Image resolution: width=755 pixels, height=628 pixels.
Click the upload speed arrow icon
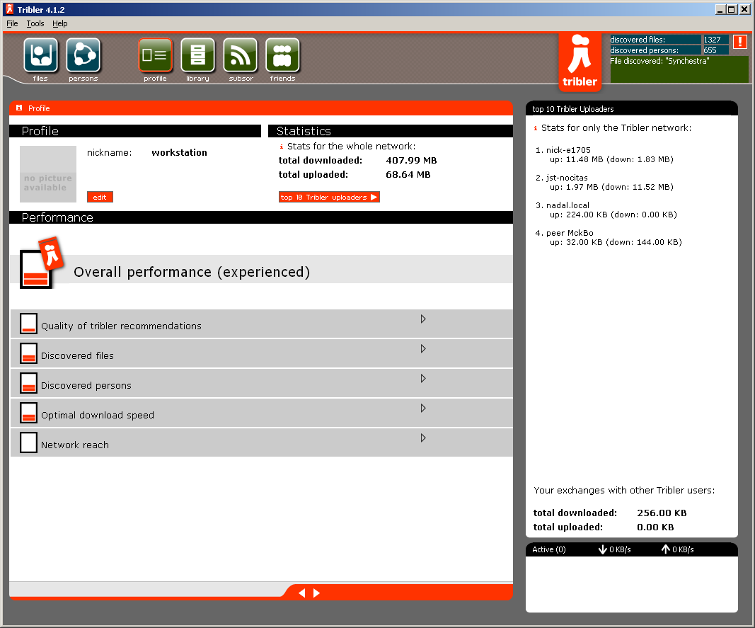(665, 549)
